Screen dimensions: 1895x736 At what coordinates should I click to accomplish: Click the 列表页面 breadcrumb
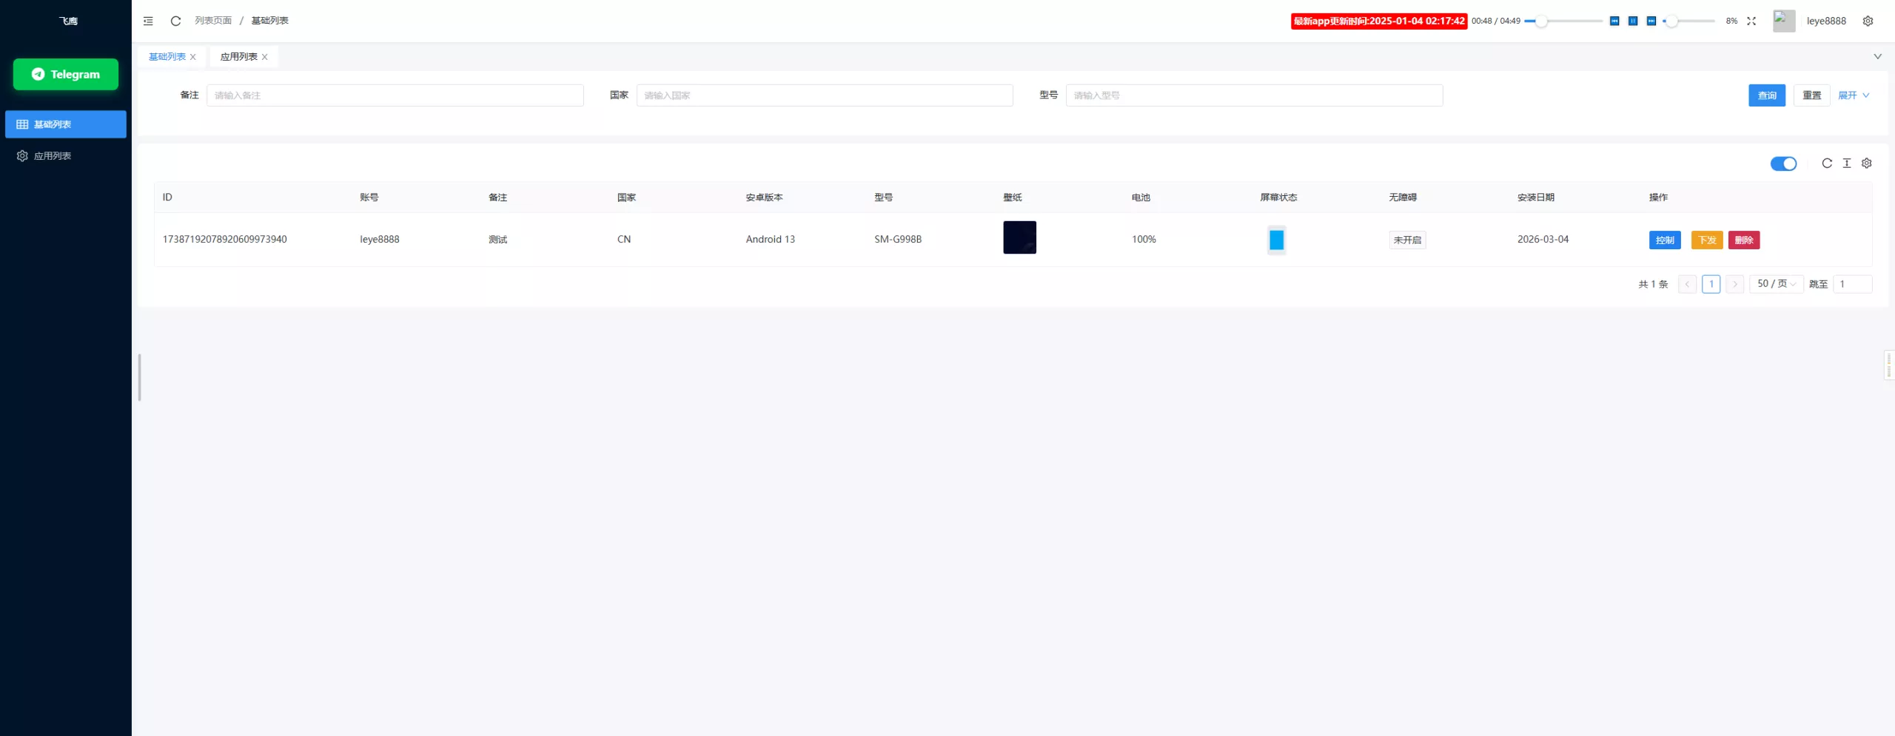point(213,21)
